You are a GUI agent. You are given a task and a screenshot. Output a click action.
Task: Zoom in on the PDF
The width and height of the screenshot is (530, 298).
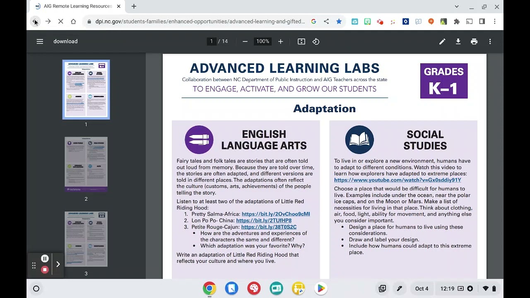tap(280, 41)
